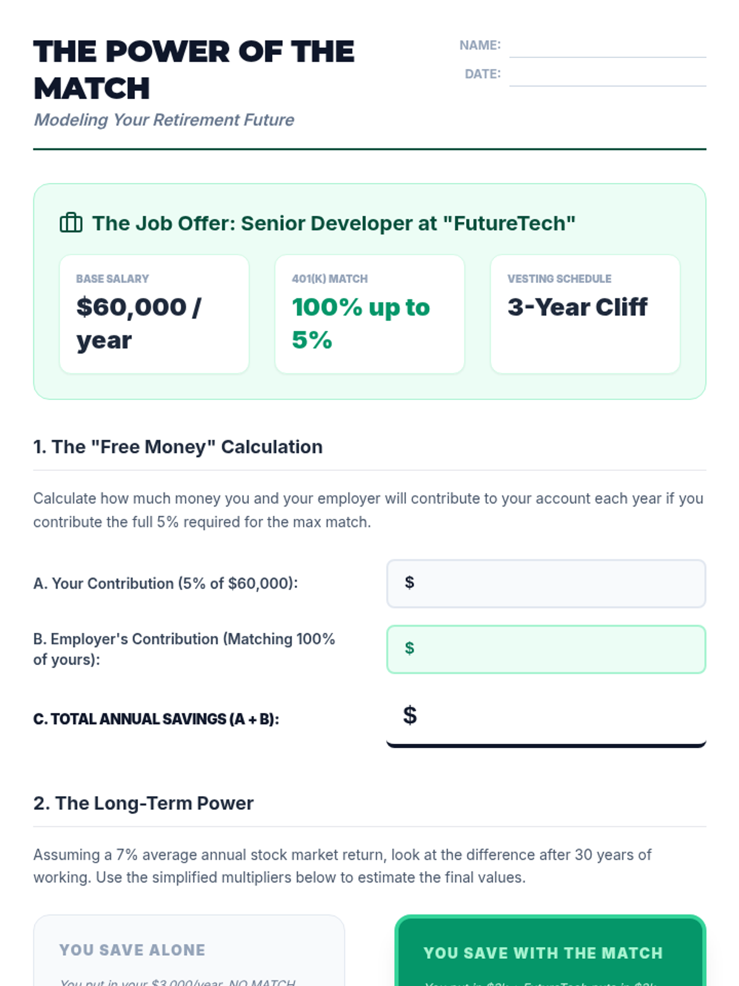Click the "B. Employer's Contribution" label

[184, 649]
